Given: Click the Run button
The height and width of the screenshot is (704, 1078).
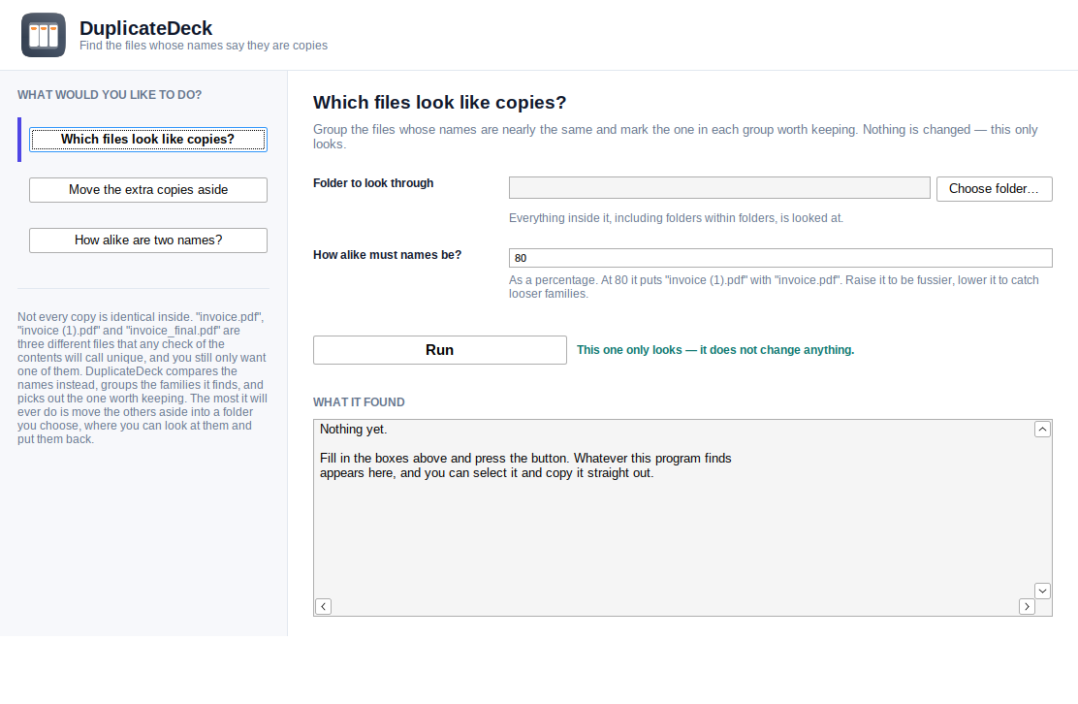Looking at the screenshot, I should coord(439,350).
